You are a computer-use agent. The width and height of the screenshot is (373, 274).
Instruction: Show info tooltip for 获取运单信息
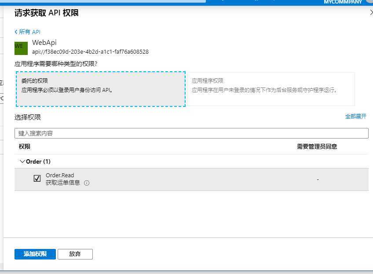pos(87,183)
